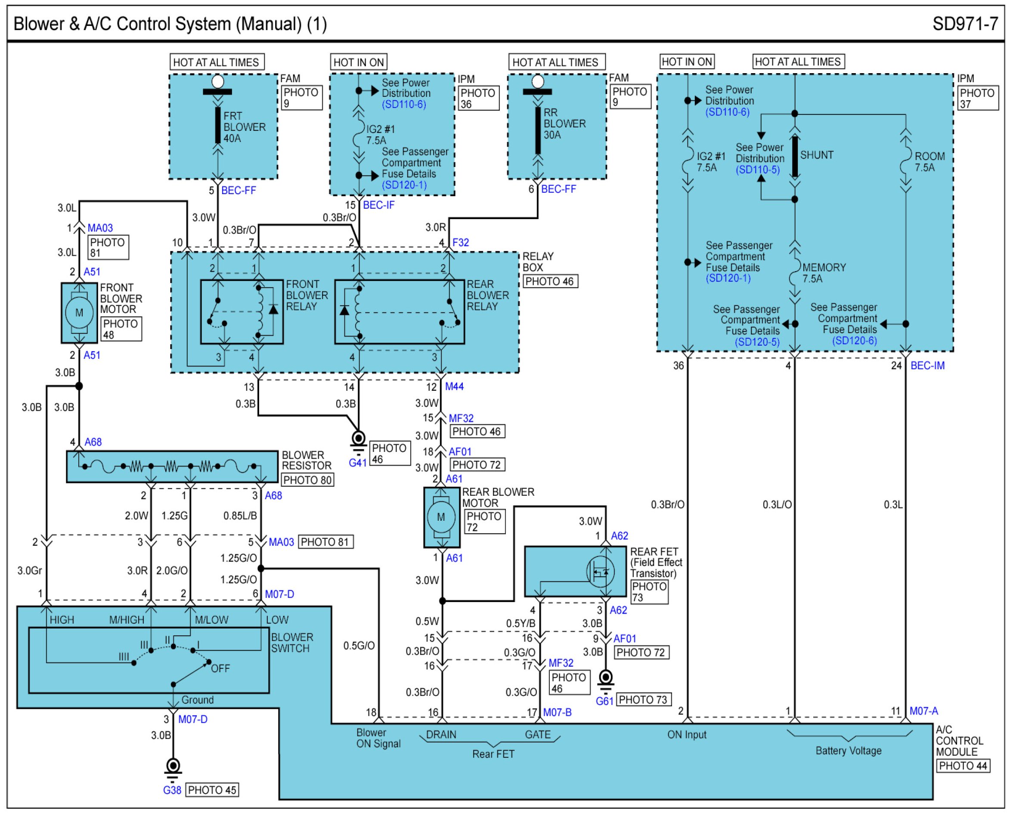Click the Rear FET DRAIN label
Image resolution: width=1010 pixels, height=816 pixels.
[x=441, y=735]
